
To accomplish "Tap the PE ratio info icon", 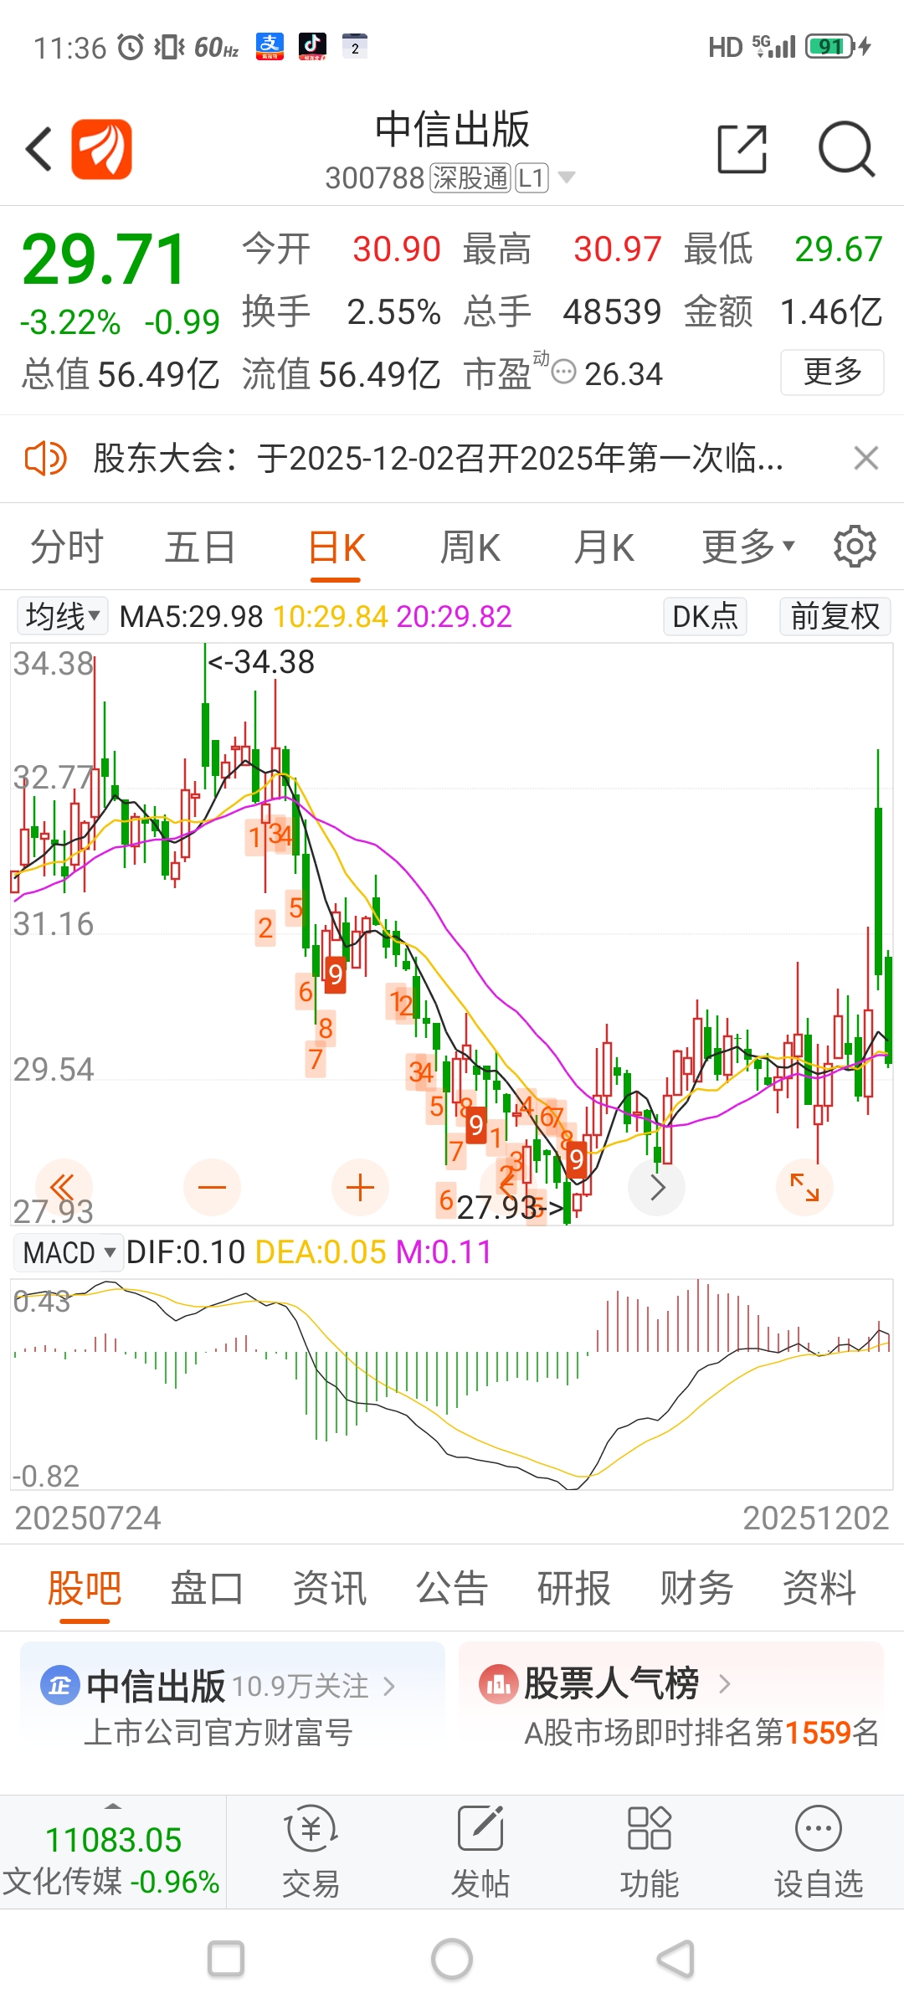I will click(x=564, y=372).
